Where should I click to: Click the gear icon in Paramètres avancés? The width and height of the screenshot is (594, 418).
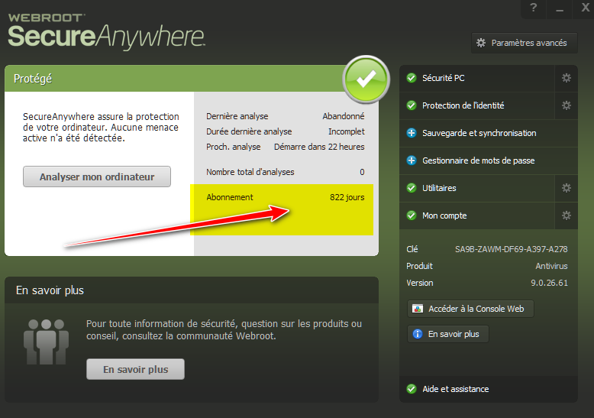pyautogui.click(x=481, y=43)
